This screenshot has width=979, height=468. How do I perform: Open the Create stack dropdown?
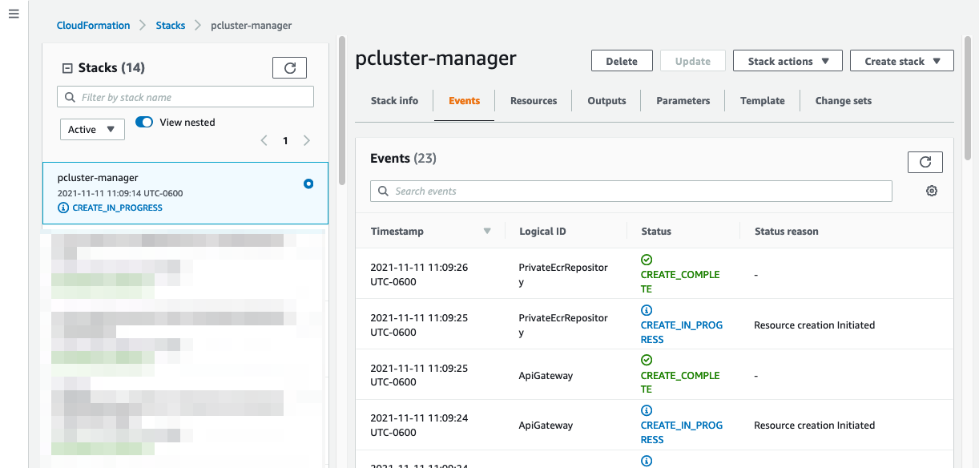coord(901,60)
